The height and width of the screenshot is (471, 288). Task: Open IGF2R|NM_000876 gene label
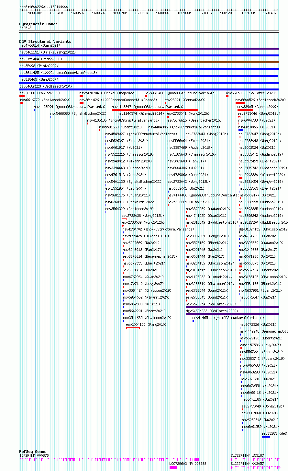click(x=34, y=455)
